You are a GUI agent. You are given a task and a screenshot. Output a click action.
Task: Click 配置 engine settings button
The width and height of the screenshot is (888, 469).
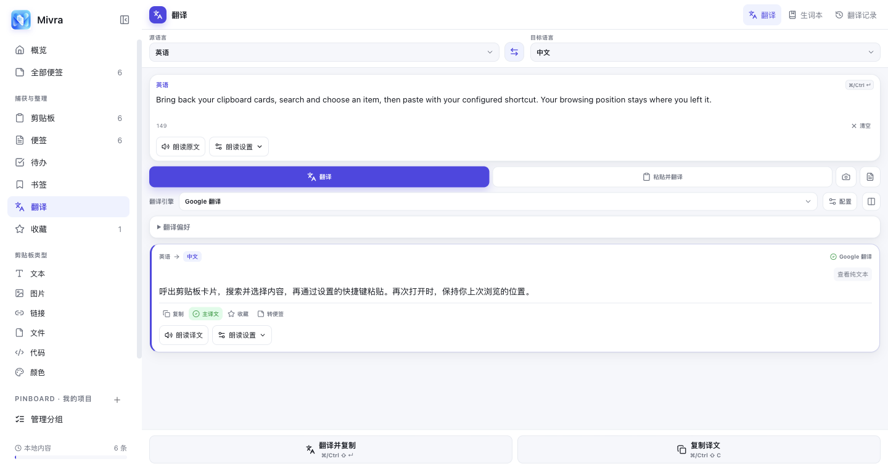click(840, 201)
